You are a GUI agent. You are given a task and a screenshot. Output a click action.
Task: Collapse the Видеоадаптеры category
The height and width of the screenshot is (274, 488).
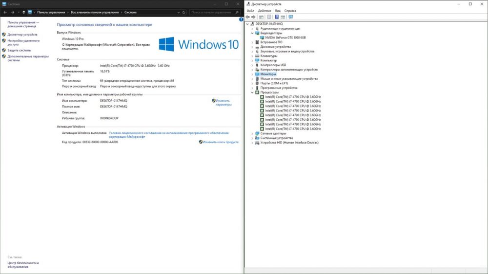252,33
